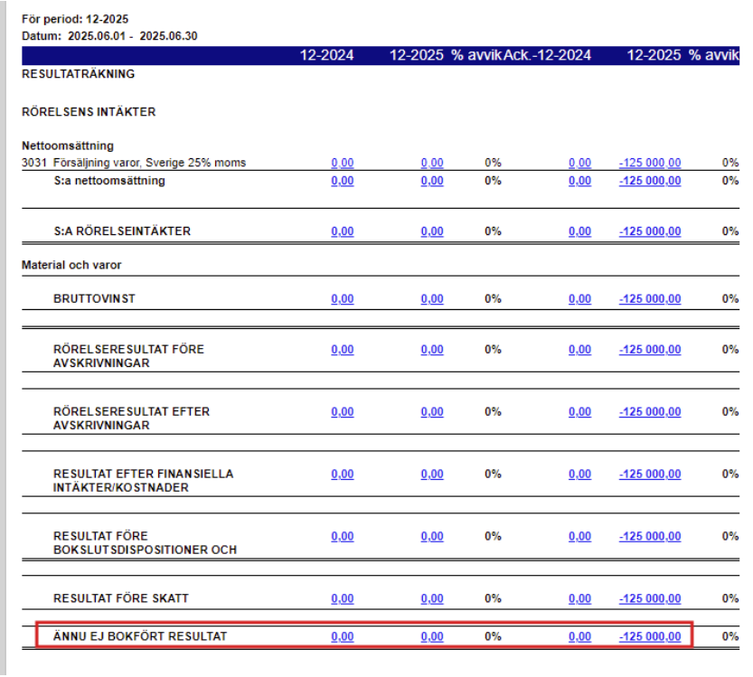Viewport: 753px width, 677px height.
Task: Click first 12-2024 amount for Resultat före skatt
Action: [x=343, y=598]
